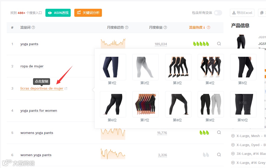The height and width of the screenshot is (168, 266).
Task: Select variant X-Large, Dyed radio option
Action: click(233, 145)
